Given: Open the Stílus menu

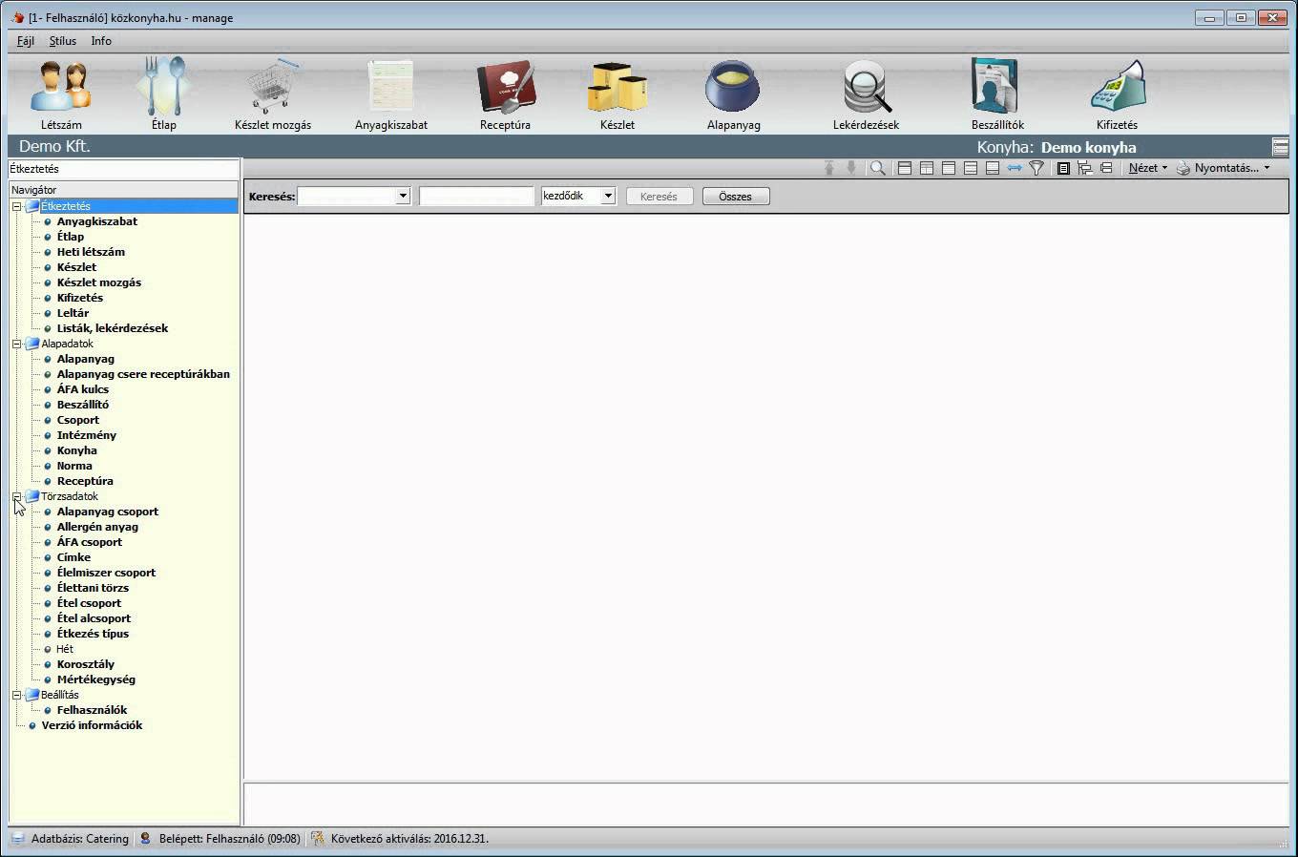Looking at the screenshot, I should pyautogui.click(x=63, y=41).
